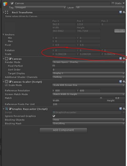Toggle the Rect Transform blueprint mode button
The width and height of the screenshot is (127, 166).
tap(117, 31)
